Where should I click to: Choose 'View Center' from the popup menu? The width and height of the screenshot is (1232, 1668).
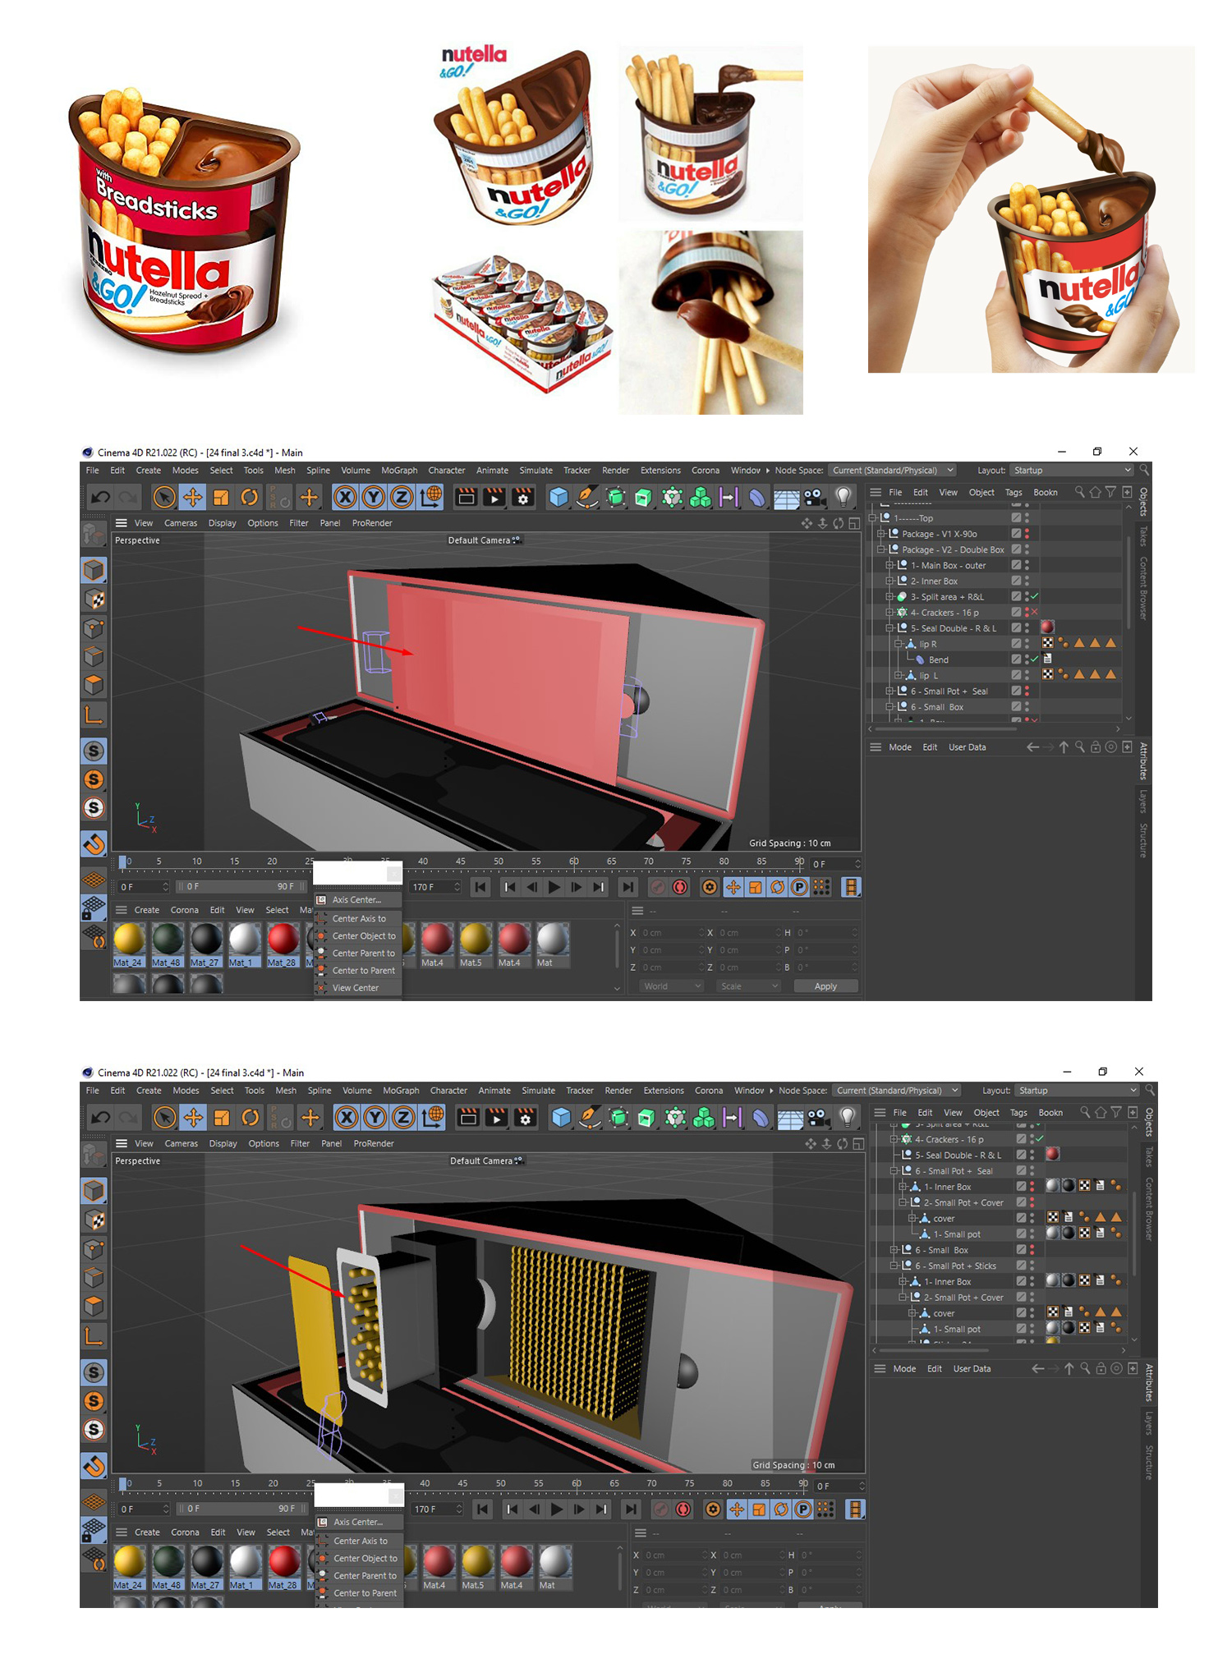(x=356, y=988)
